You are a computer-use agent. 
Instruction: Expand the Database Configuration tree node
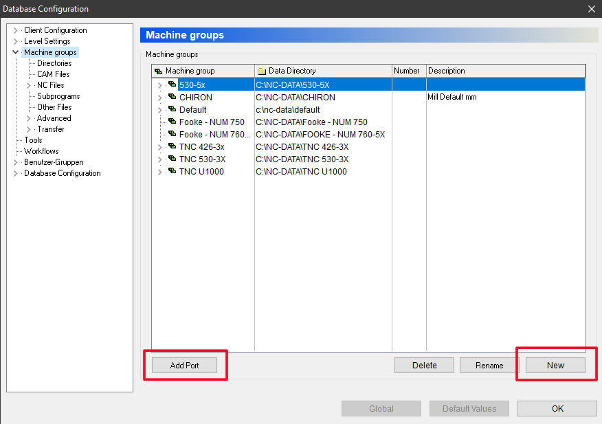coord(15,173)
